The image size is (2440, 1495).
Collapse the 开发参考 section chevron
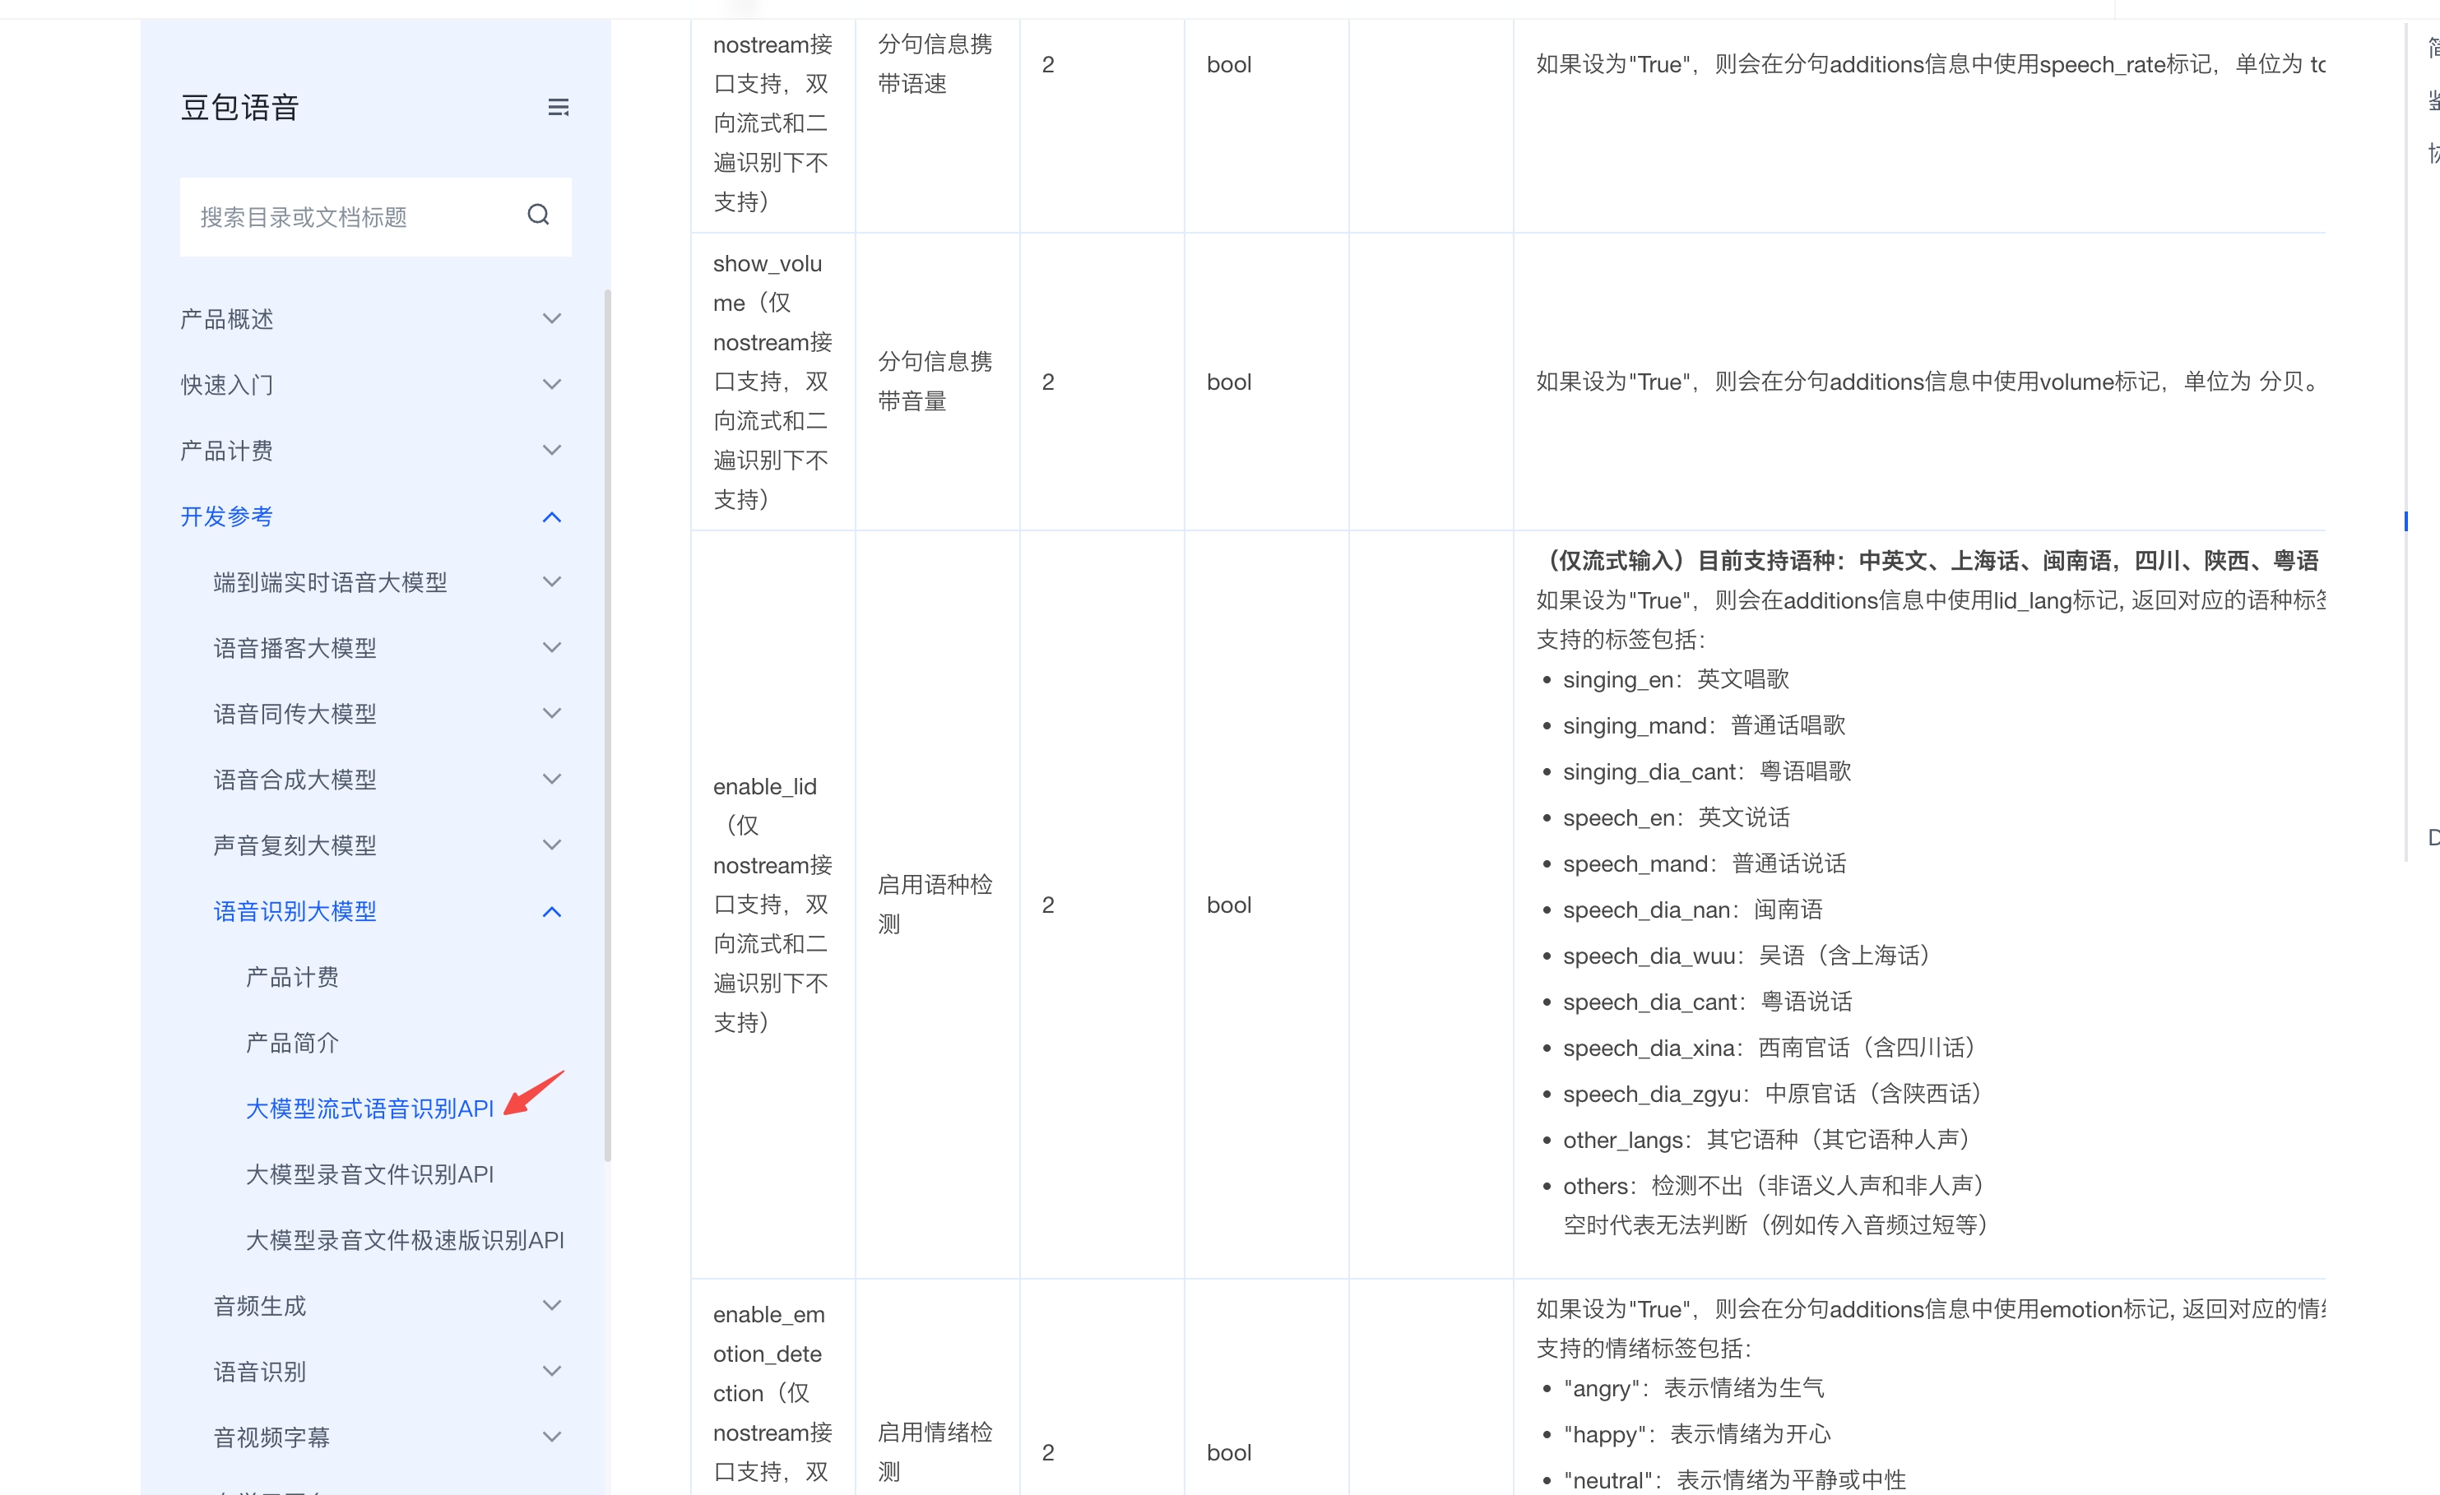click(553, 516)
